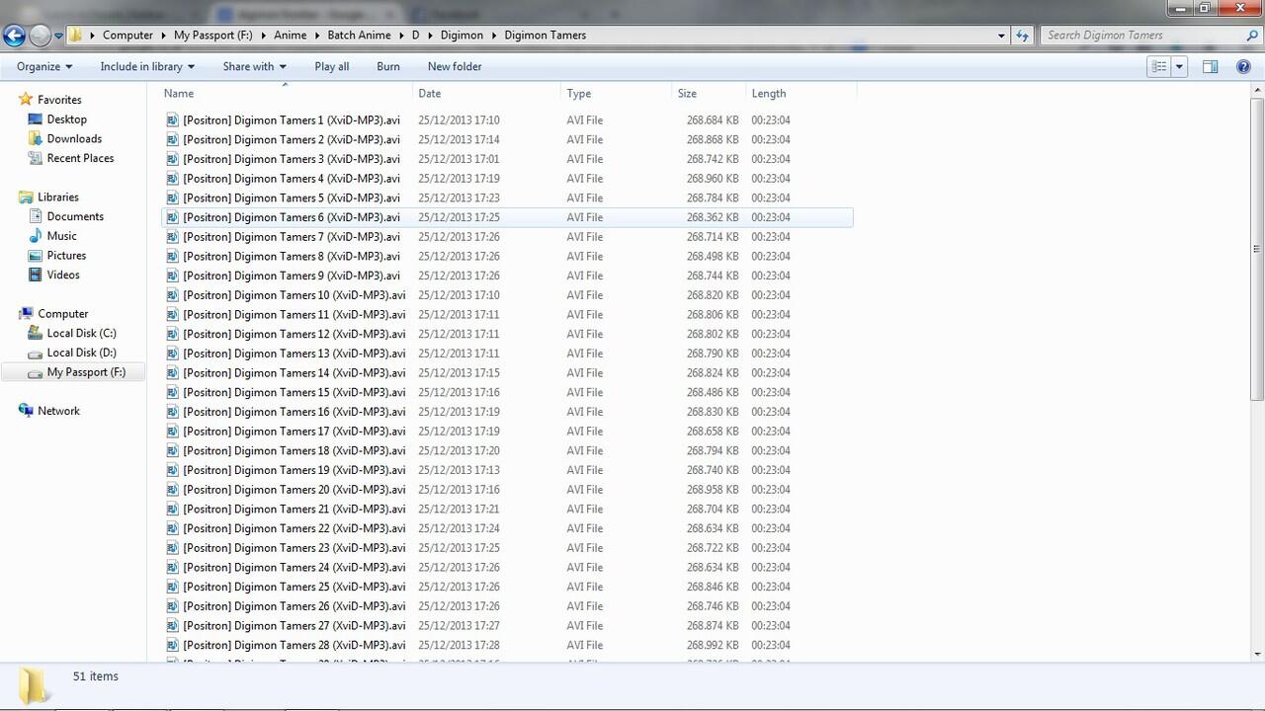The height and width of the screenshot is (711, 1265).
Task: Open the Organize menu
Action: 44,66
